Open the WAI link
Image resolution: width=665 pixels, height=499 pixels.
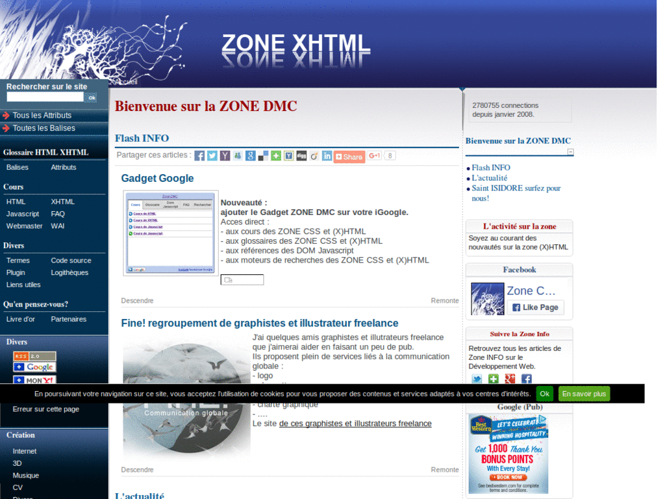pos(58,225)
